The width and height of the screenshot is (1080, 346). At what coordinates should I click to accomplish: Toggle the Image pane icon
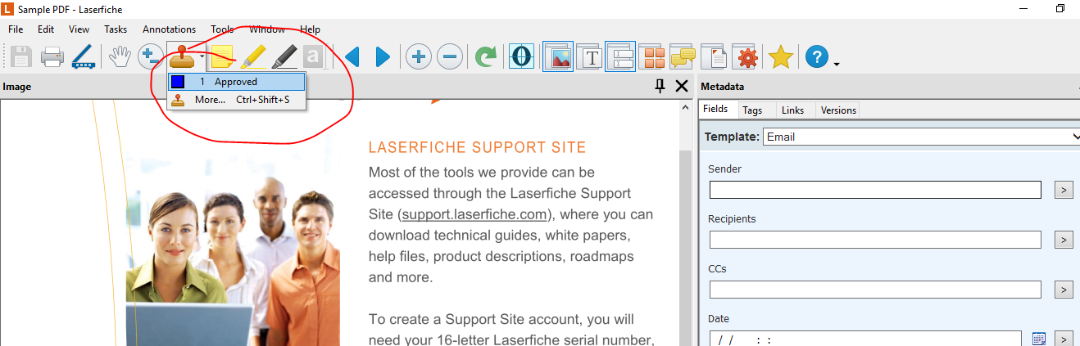558,56
